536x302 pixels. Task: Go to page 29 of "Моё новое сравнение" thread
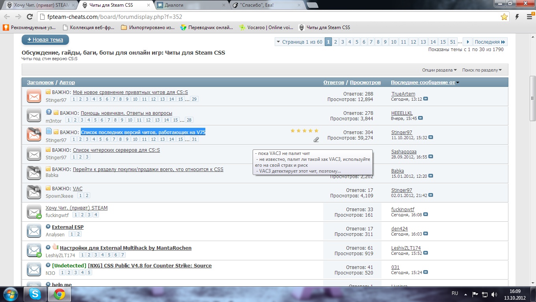pyautogui.click(x=194, y=99)
